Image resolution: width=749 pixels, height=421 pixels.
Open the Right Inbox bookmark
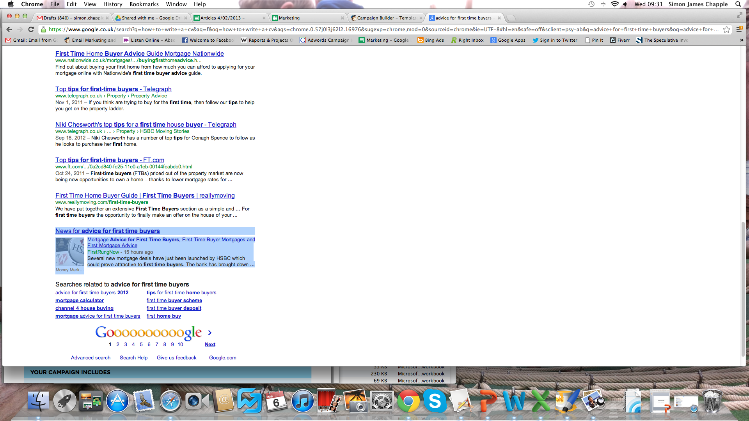(467, 40)
